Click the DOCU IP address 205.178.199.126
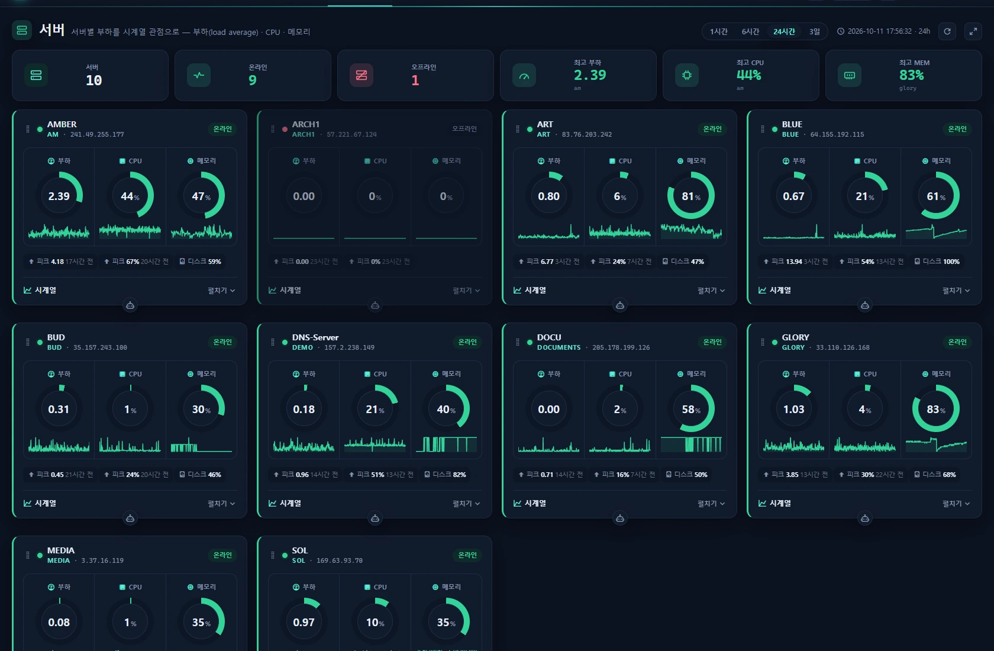 coord(621,348)
